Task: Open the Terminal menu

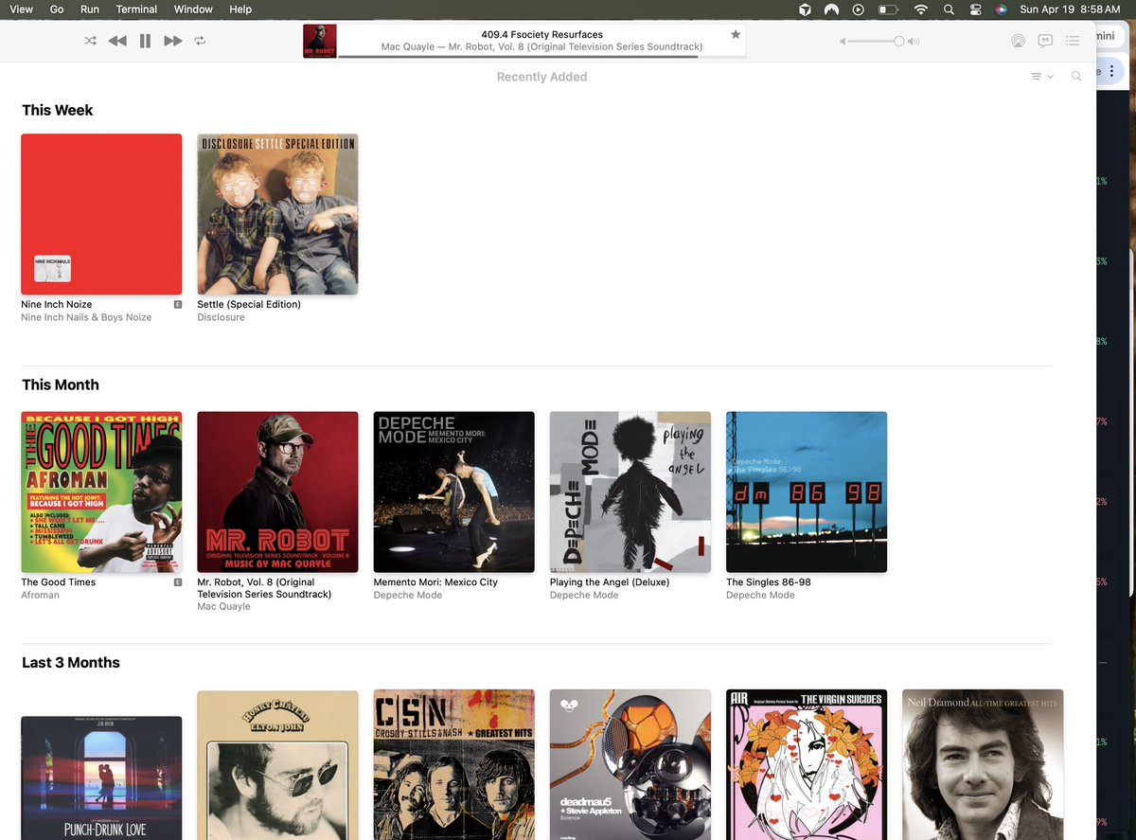Action: 137,9
